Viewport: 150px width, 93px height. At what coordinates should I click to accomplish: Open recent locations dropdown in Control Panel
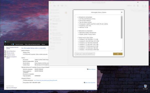pos(10,44)
